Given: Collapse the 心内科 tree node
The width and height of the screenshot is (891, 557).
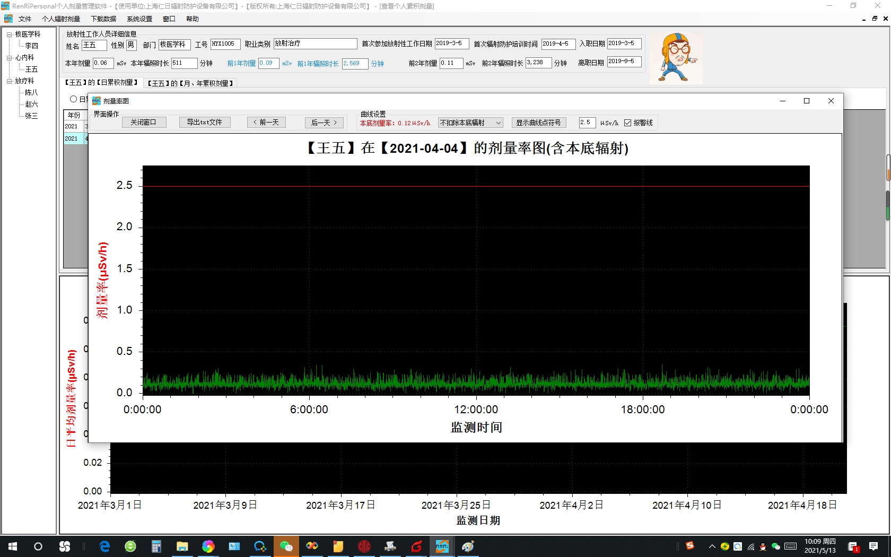Looking at the screenshot, I should click(x=9, y=58).
